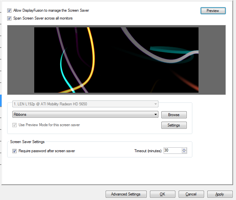Click the Screen Saver Settings group label
The width and height of the screenshot is (236, 200).
pyautogui.click(x=27, y=142)
